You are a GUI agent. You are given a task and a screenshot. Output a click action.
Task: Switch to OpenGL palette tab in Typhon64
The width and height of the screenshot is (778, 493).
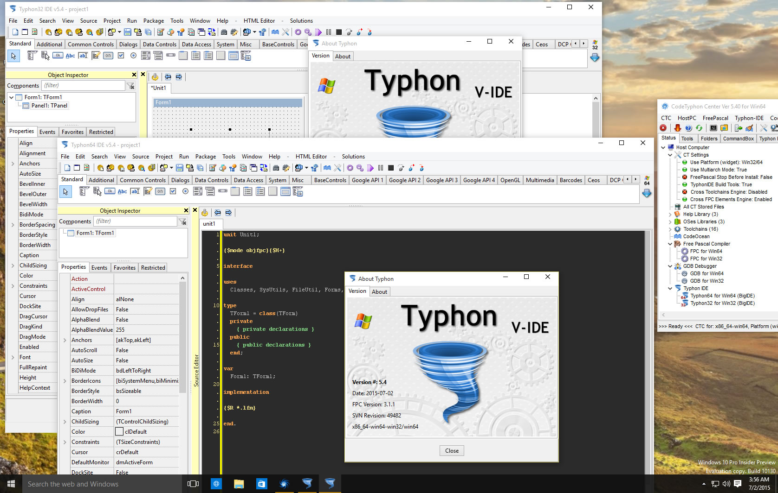(x=510, y=180)
